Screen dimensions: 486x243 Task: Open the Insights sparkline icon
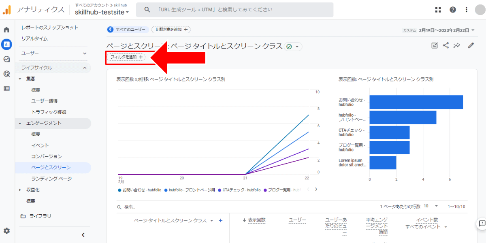[457, 46]
